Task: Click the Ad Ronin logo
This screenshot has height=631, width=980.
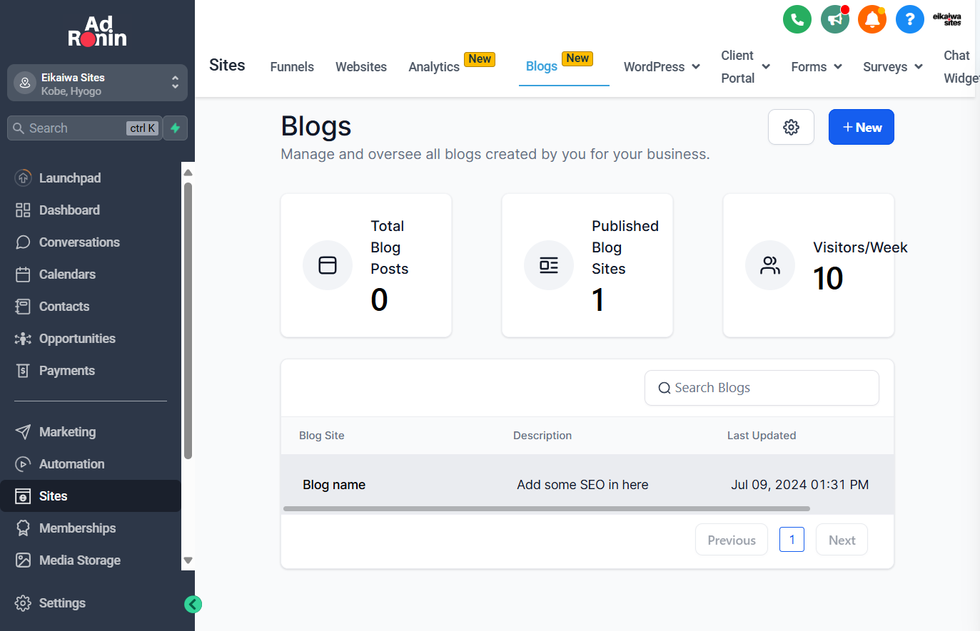Action: [97, 31]
